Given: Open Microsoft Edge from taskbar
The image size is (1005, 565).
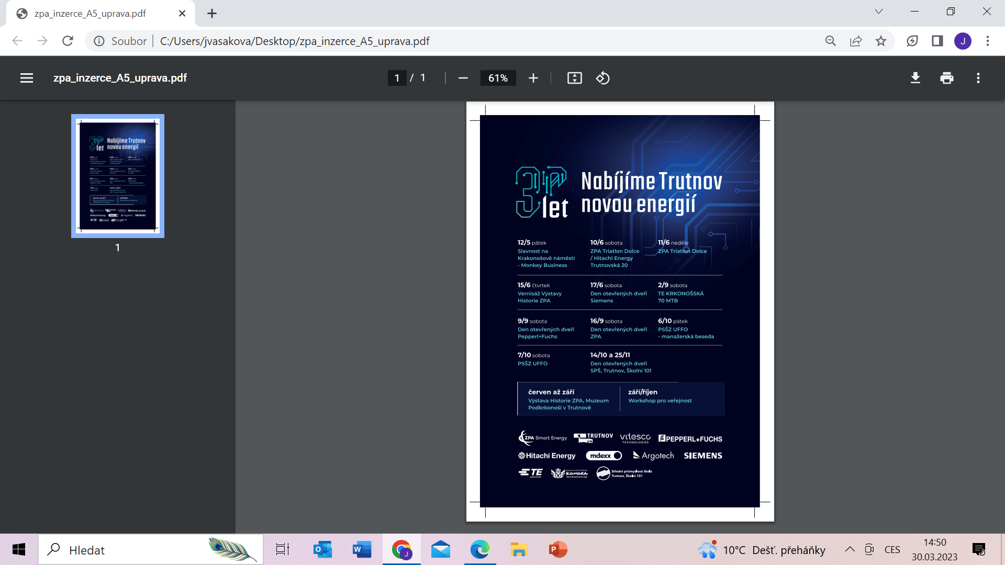Looking at the screenshot, I should point(479,550).
